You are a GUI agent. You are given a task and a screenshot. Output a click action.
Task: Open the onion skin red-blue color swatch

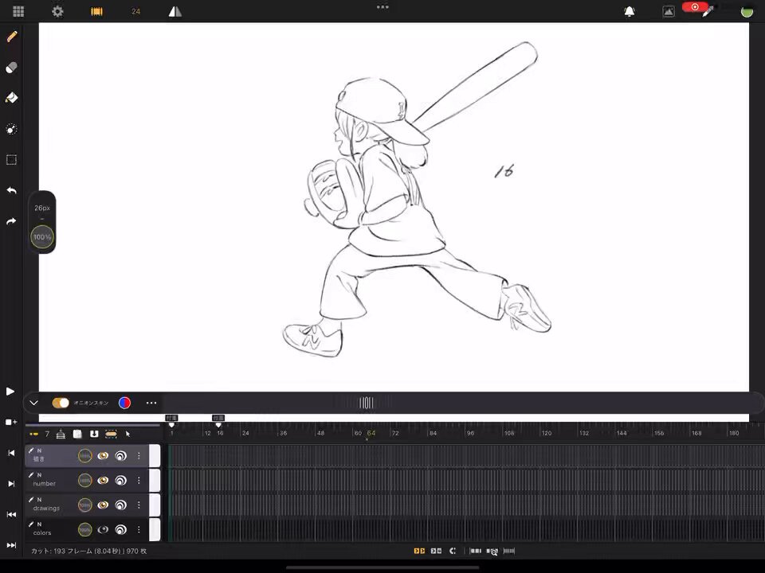[x=124, y=403]
